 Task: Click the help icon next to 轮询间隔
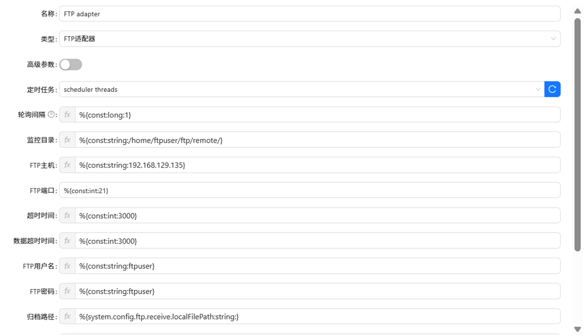51,115
